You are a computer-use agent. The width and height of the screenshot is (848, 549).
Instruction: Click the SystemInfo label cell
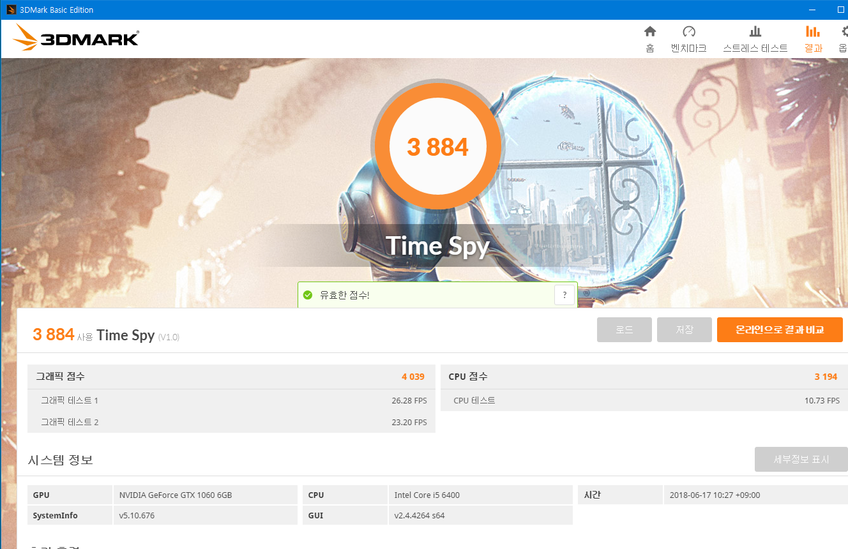click(70, 515)
